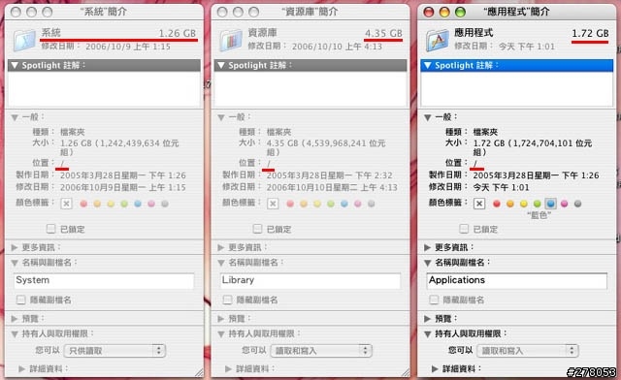The height and width of the screenshot is (380, 621).
Task: Click the Library folder icon in 資源庫 window
Action: [x=231, y=40]
